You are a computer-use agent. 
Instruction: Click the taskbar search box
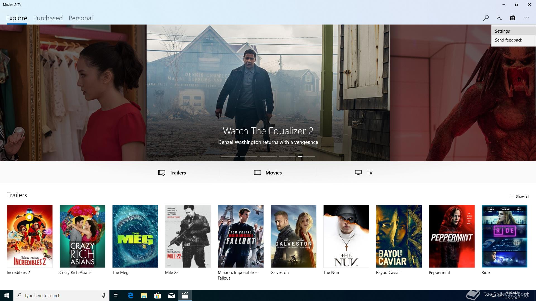point(61,295)
